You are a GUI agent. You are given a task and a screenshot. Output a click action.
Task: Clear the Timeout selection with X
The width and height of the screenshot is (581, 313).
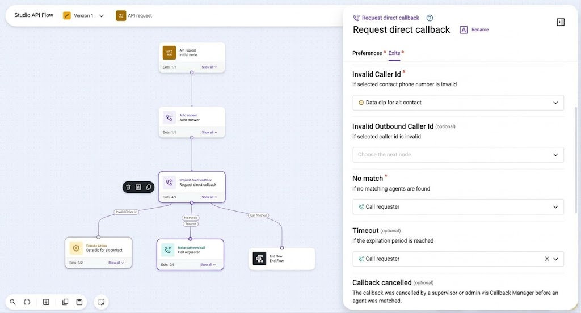(x=547, y=259)
